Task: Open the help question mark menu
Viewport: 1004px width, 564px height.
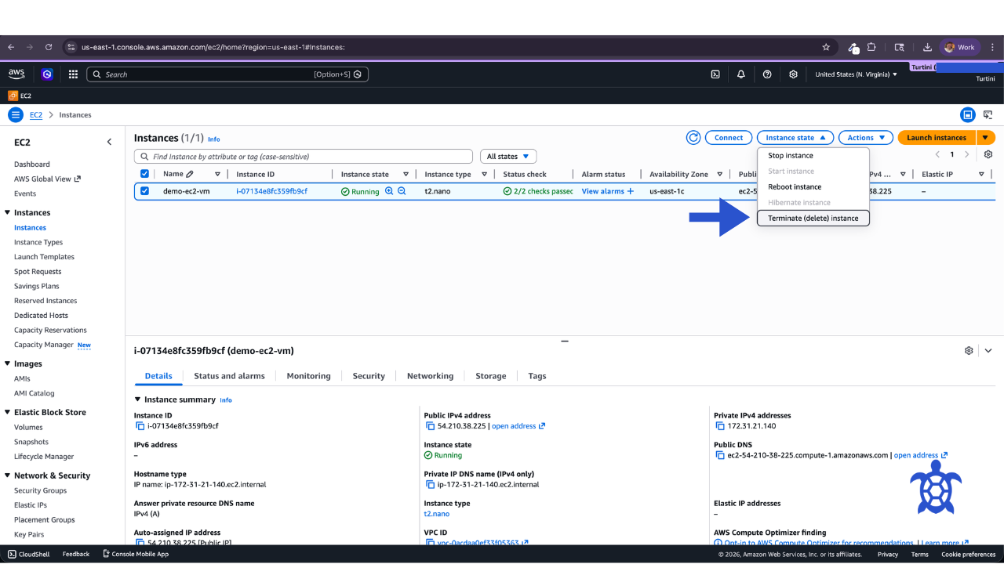Action: tap(767, 74)
